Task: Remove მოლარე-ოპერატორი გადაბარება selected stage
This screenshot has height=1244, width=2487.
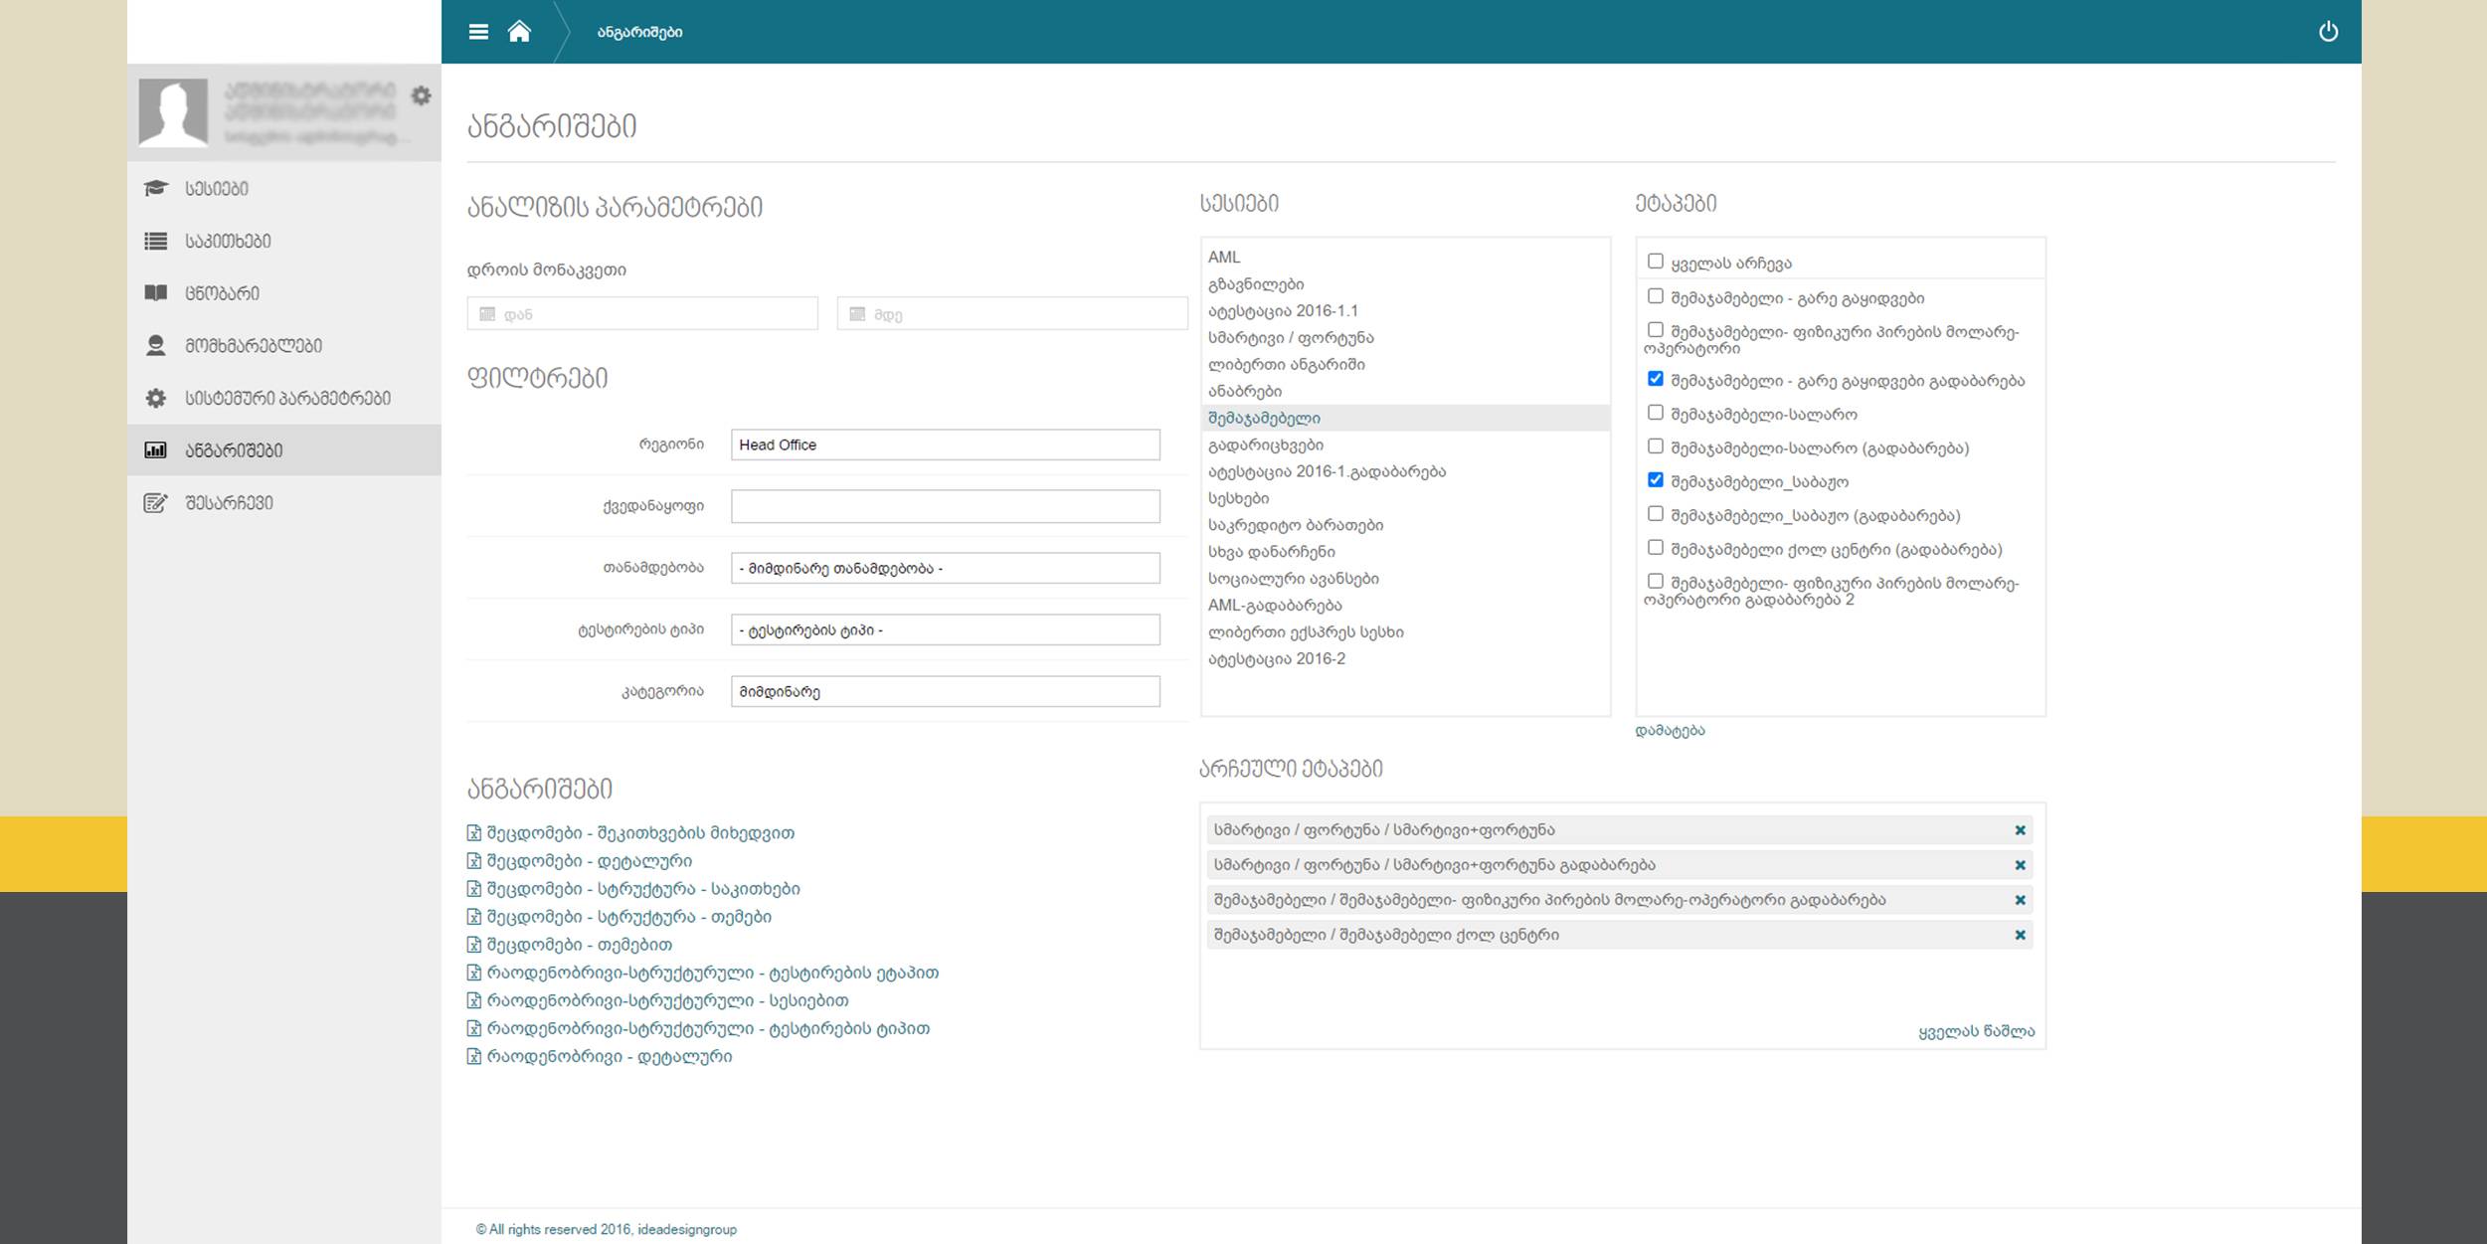Action: (2020, 900)
